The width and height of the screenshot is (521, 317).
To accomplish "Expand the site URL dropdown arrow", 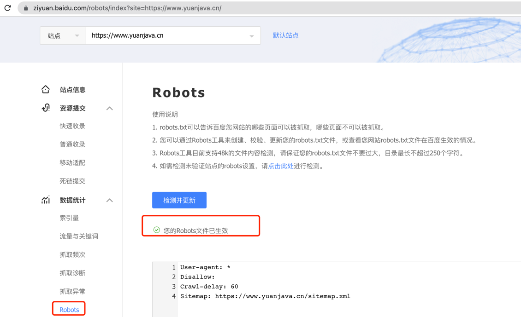I will pyautogui.click(x=251, y=36).
